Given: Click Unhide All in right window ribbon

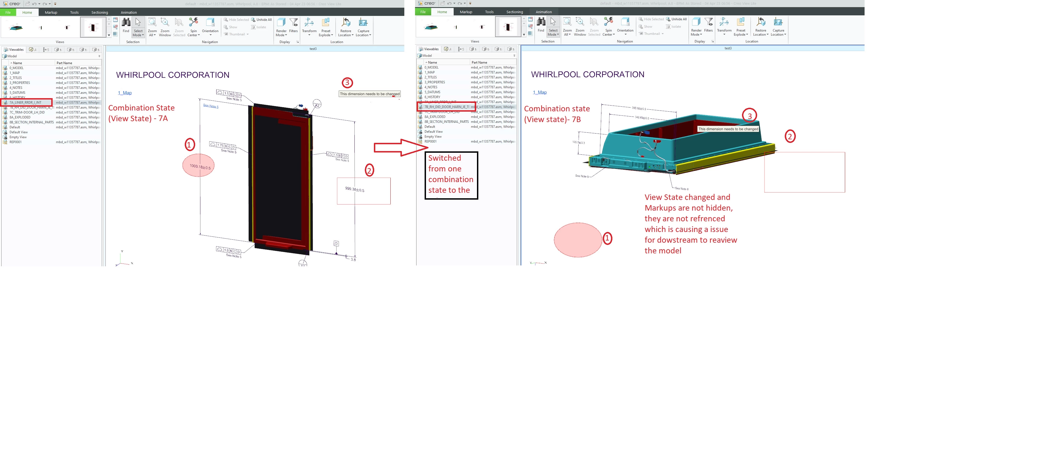Looking at the screenshot, I should [x=677, y=19].
